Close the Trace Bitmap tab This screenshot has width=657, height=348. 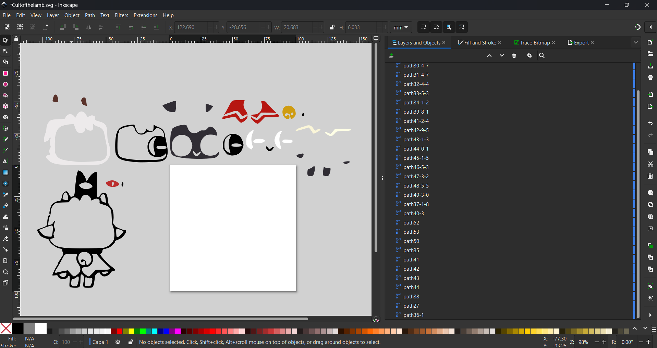(554, 43)
